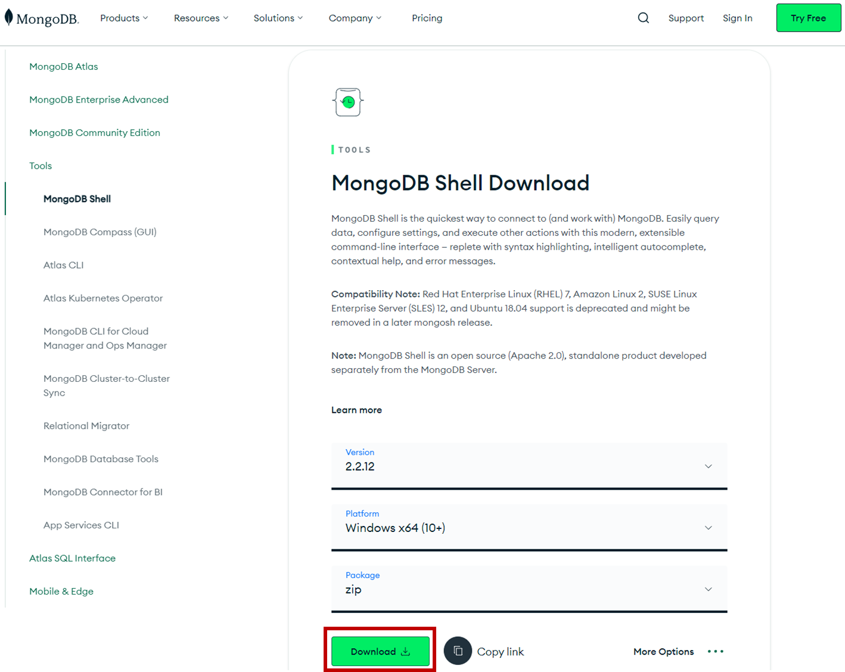Click Sign In

tap(738, 18)
